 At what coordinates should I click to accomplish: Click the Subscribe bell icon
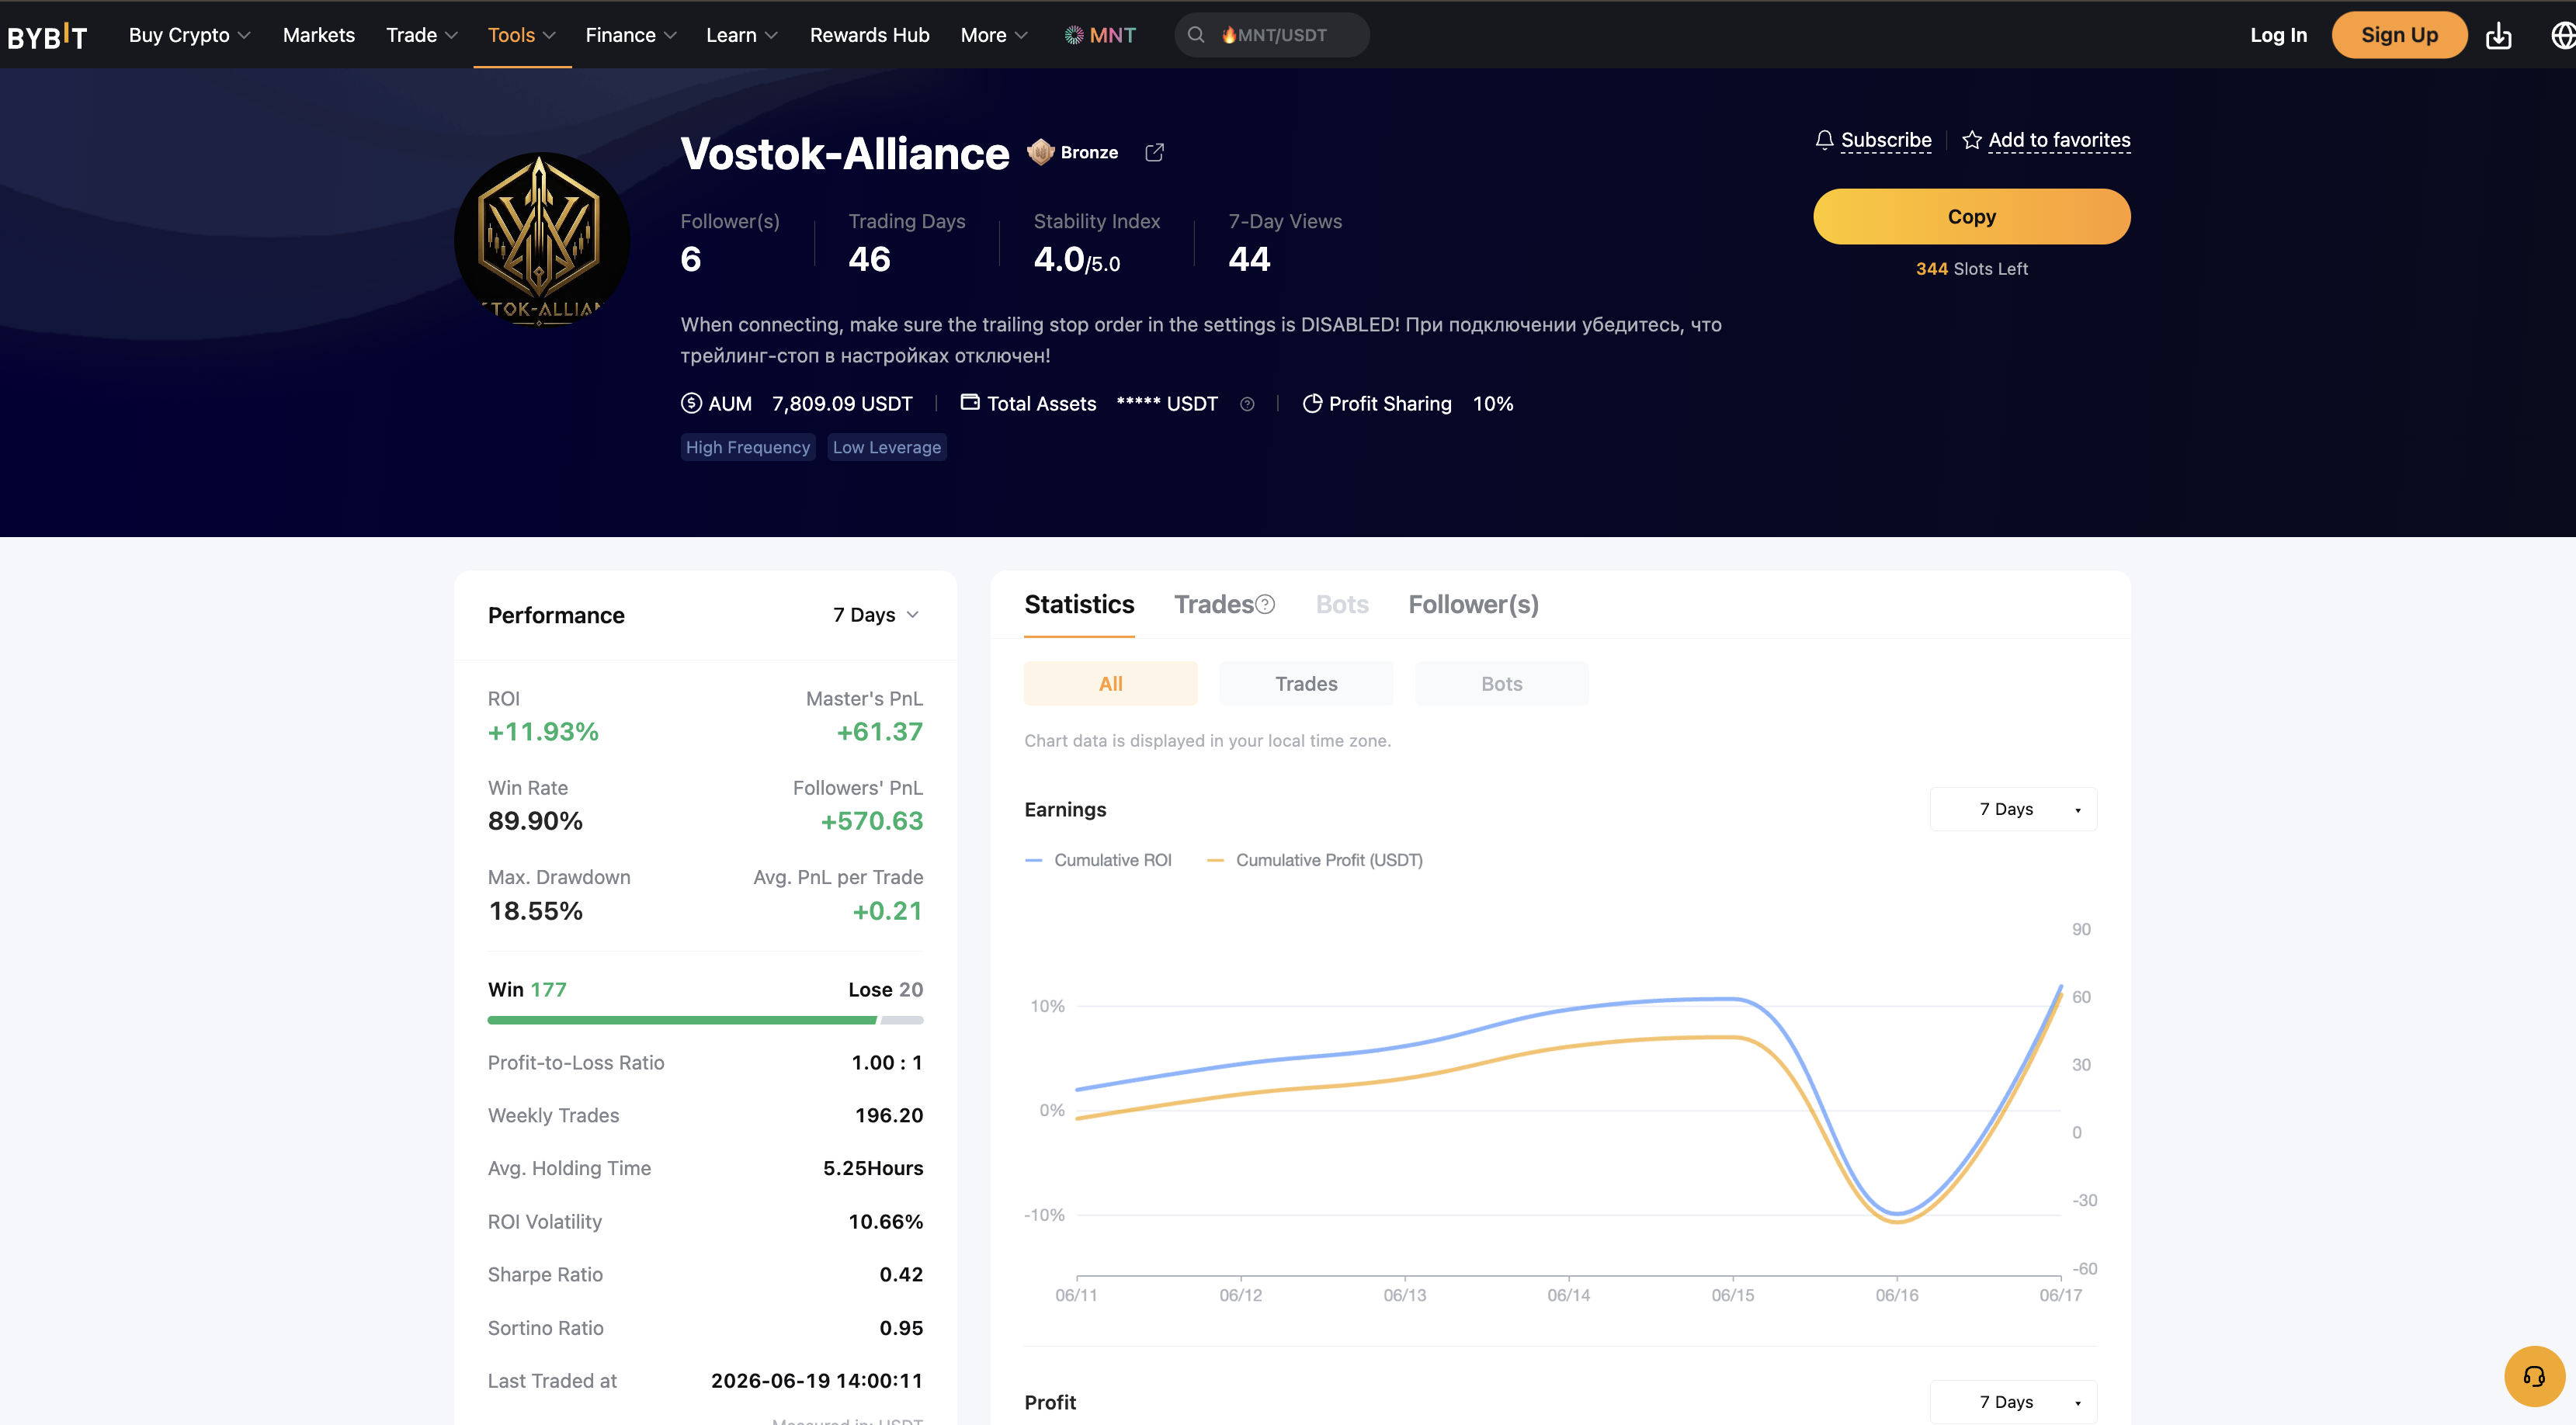pyautogui.click(x=1824, y=140)
